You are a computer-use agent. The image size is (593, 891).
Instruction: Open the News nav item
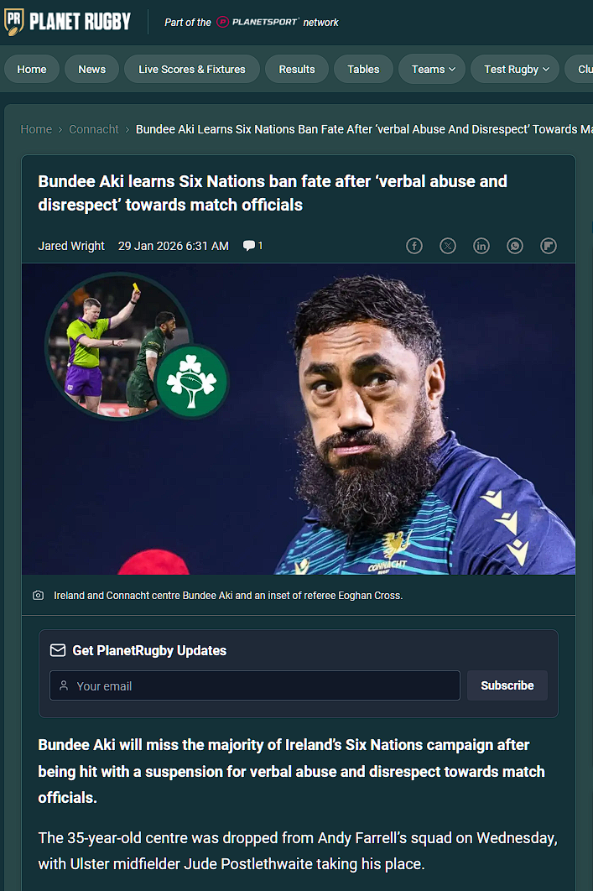91,70
